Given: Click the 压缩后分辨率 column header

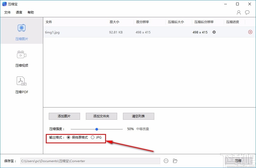Looking at the screenshot, I should [204, 22].
